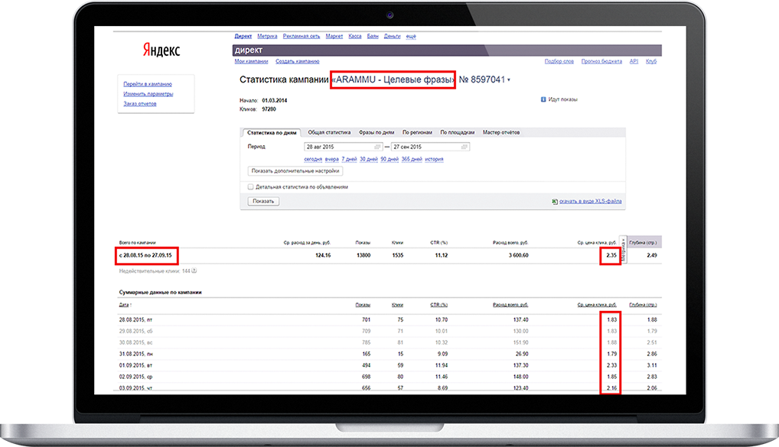Choose the 7 дней period shortcut
Image resolution: width=779 pixels, height=447 pixels.
pyautogui.click(x=349, y=159)
